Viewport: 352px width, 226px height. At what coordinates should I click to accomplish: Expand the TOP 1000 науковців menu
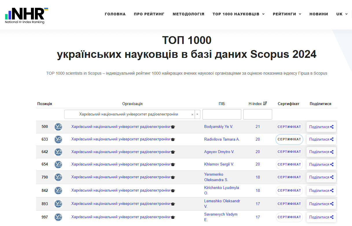(x=238, y=14)
